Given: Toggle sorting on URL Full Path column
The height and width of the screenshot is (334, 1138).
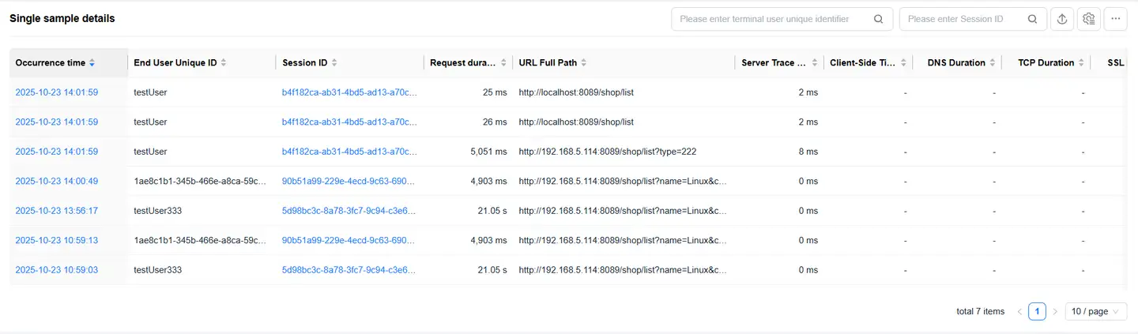Looking at the screenshot, I should pyautogui.click(x=583, y=63).
